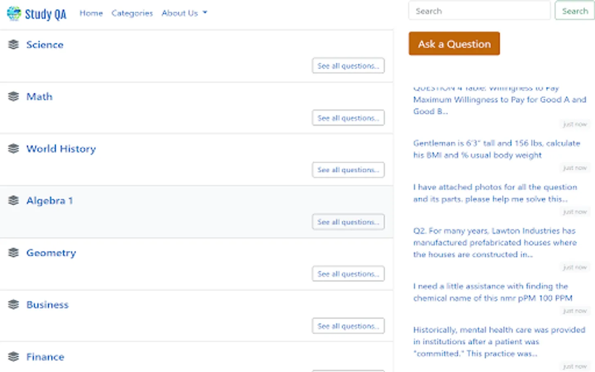Open the Business category link

[47, 305]
